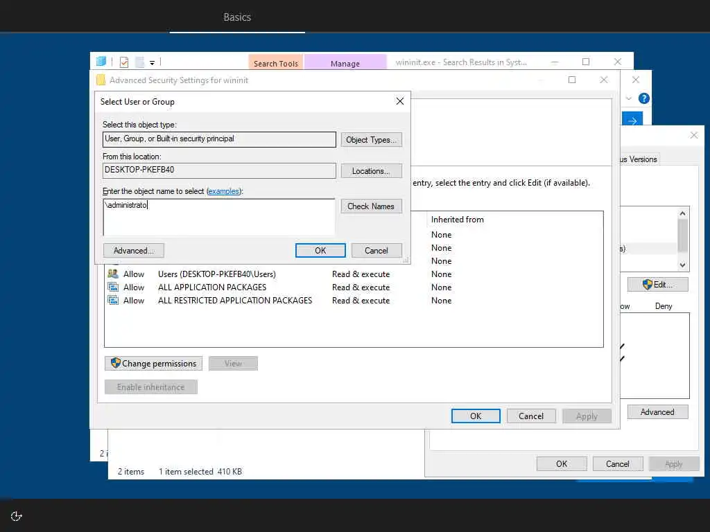Open the Search Tools ribbon tab
The height and width of the screenshot is (532, 710).
276,63
